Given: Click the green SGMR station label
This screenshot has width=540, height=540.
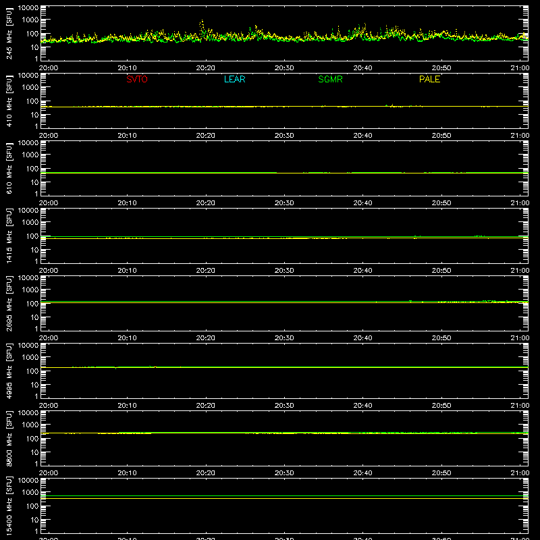Looking at the screenshot, I should click(330, 79).
